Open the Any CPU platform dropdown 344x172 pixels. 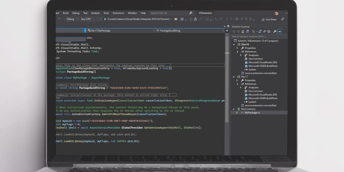click(91, 19)
